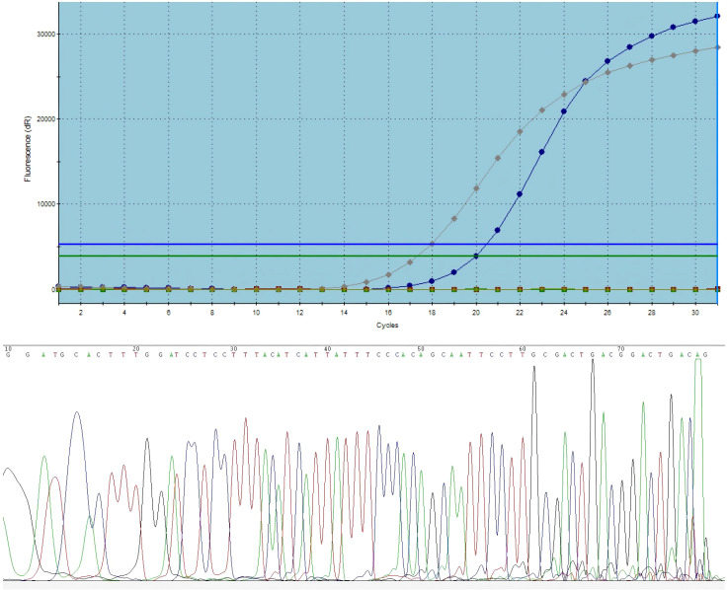Click the 30000 y-axis tick label
Screen dimensions: 728x590
pyautogui.click(x=45, y=35)
